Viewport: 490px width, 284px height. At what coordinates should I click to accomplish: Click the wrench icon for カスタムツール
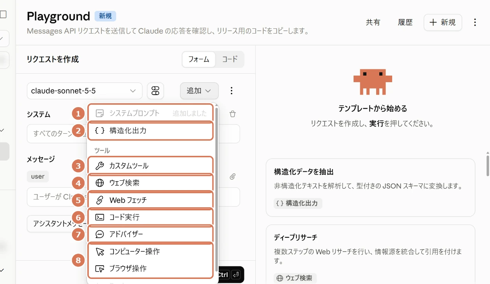(100, 166)
